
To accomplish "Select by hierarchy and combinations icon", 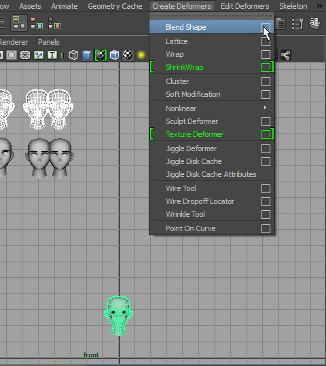I will coord(19,23).
